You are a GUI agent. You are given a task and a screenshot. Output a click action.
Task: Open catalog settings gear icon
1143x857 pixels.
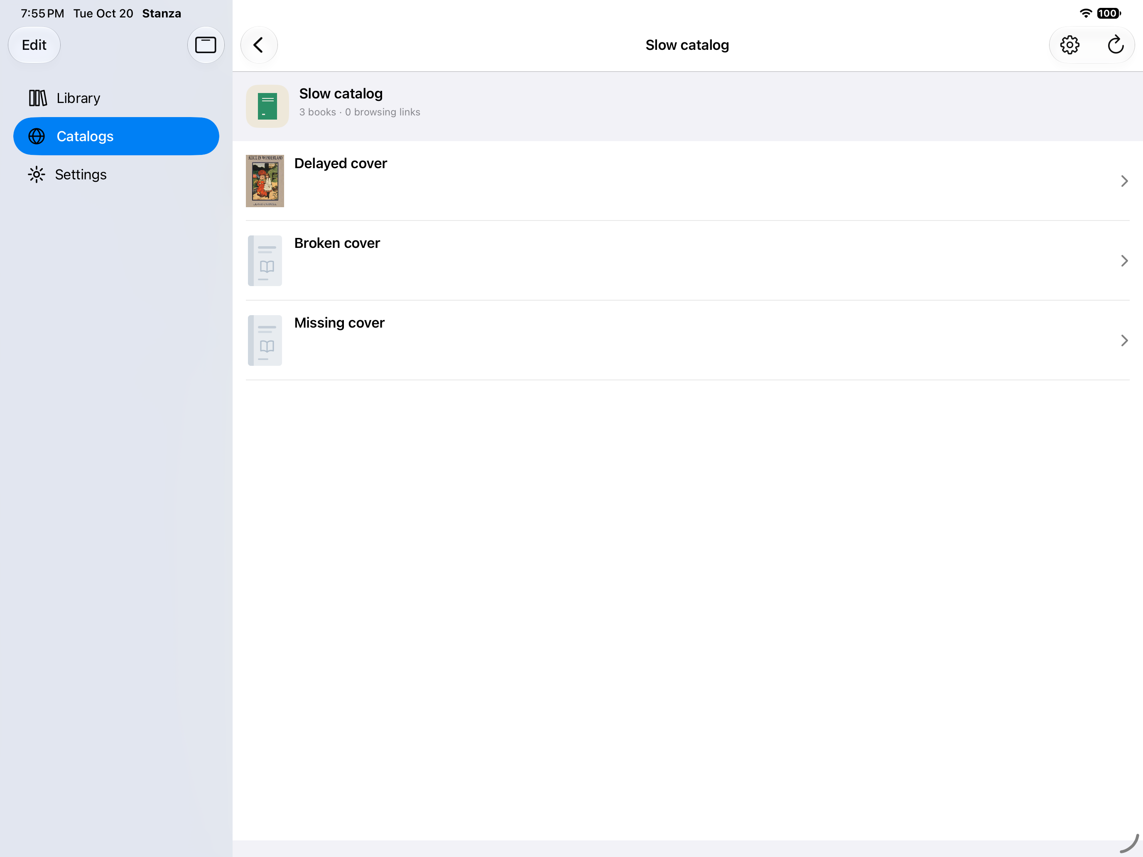(x=1069, y=45)
